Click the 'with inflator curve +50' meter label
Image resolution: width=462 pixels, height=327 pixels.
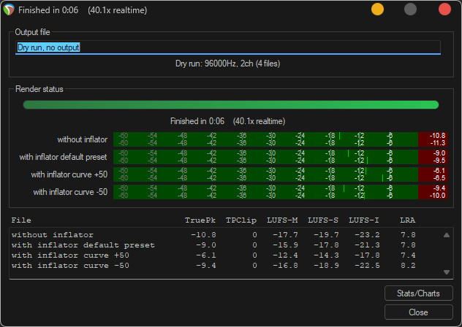(x=69, y=174)
